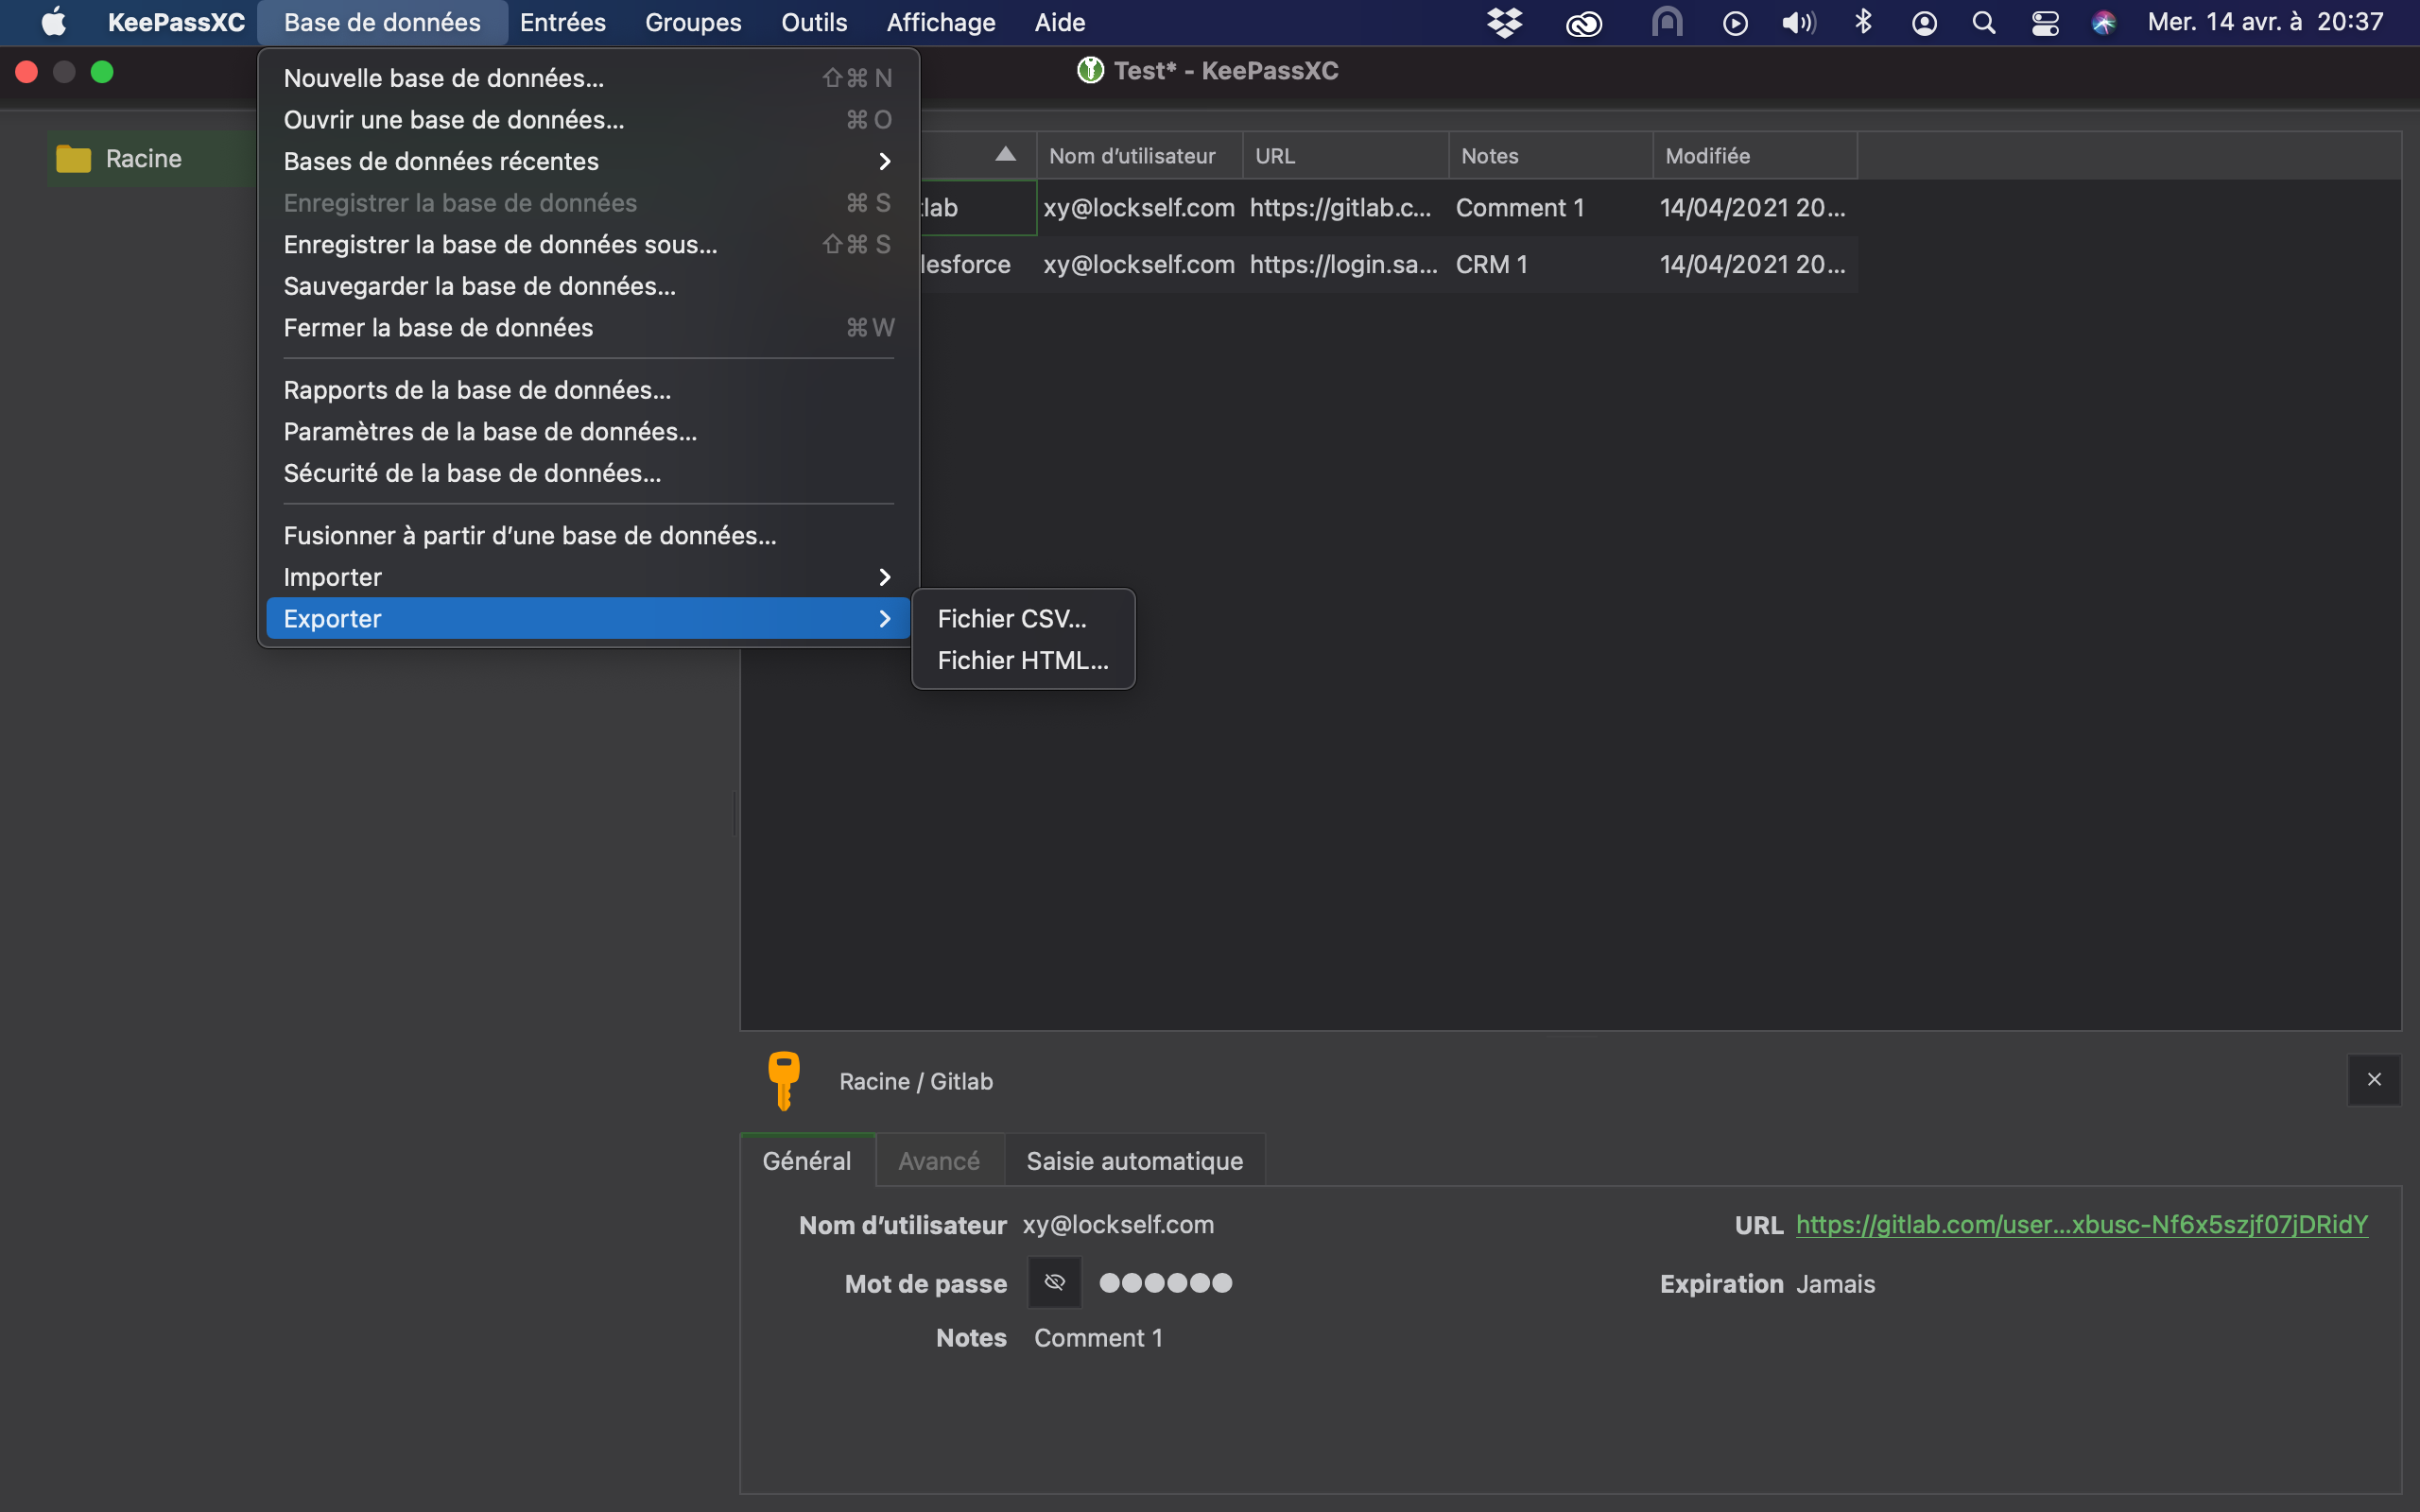Open the Base de données menu

(382, 22)
